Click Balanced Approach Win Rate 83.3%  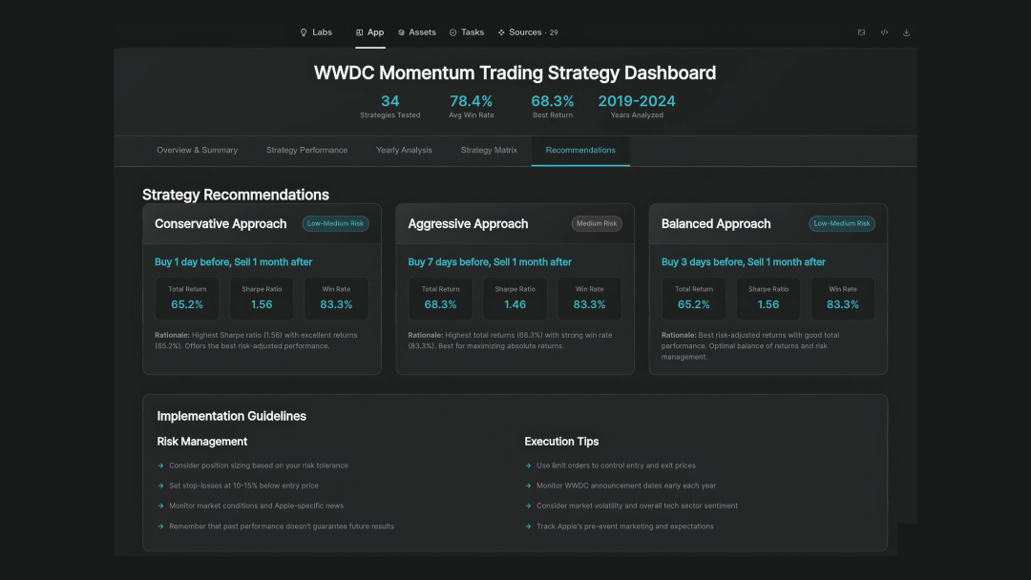tap(842, 299)
